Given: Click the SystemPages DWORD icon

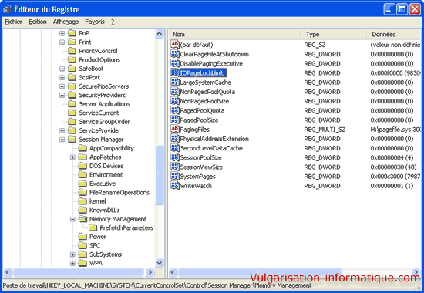Looking at the screenshot, I should click(x=175, y=176).
